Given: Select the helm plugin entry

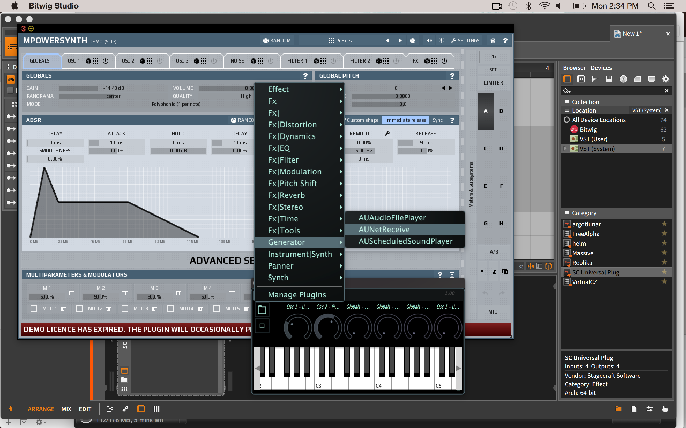Looking at the screenshot, I should [x=616, y=243].
